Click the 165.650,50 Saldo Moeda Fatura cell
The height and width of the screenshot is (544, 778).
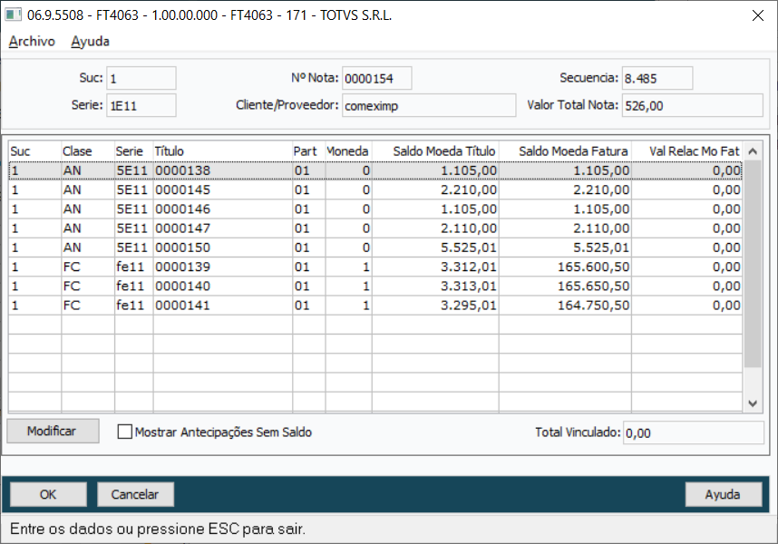tap(565, 287)
